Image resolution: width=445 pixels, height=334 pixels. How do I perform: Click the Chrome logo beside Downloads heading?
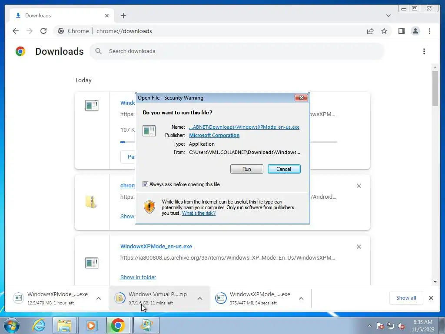tap(20, 51)
